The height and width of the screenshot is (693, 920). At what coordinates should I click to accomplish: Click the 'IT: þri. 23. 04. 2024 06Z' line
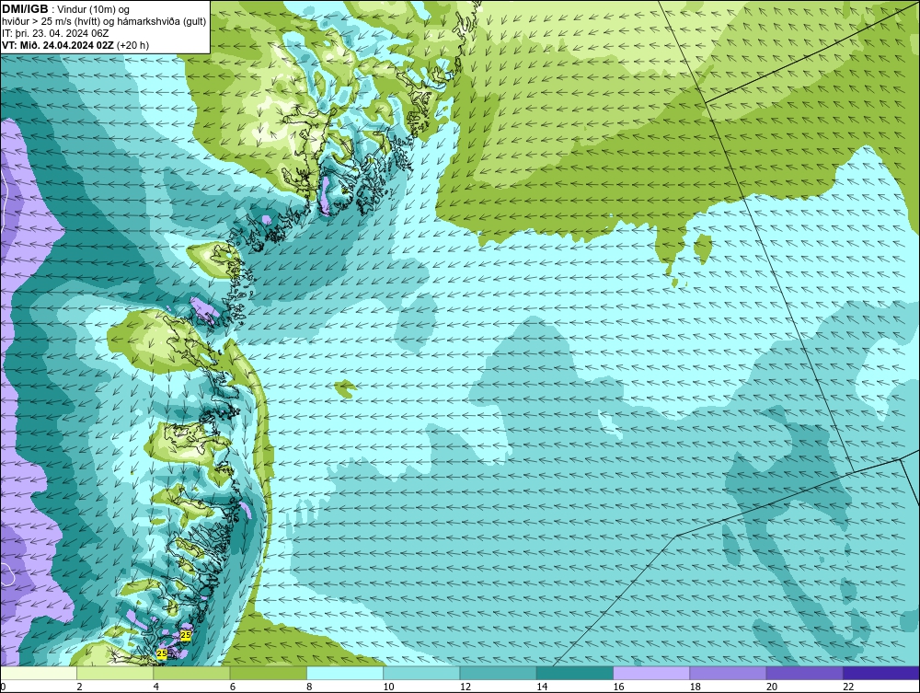tap(55, 33)
